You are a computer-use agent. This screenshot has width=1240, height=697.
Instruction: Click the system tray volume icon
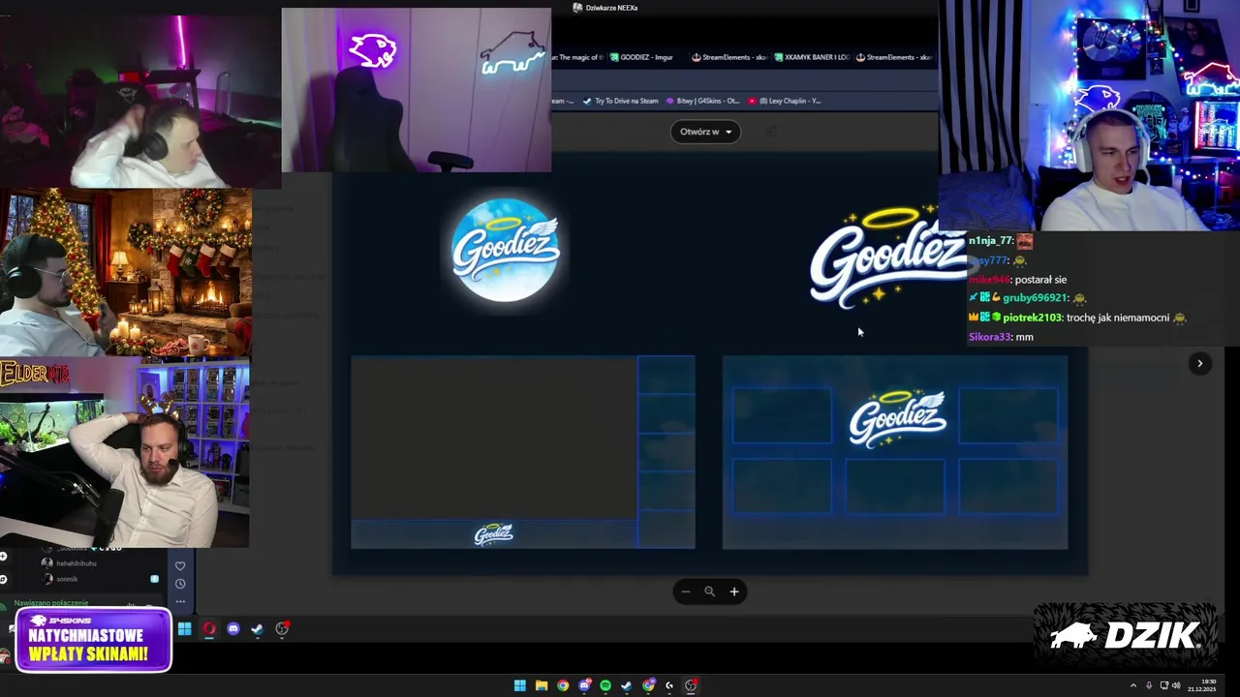click(1176, 685)
